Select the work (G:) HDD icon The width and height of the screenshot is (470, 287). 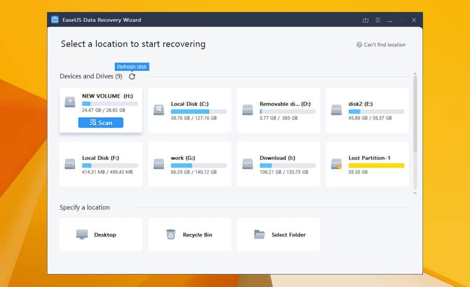tap(159, 164)
